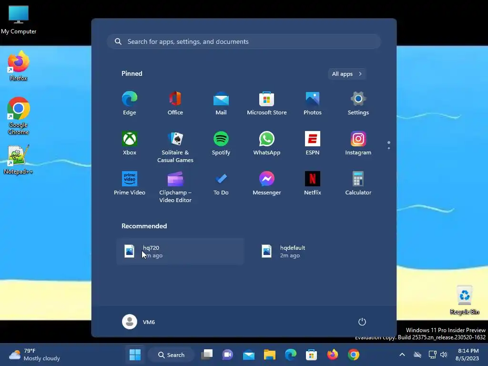Launch the pinned Office app
Image resolution: width=488 pixels, height=366 pixels.
point(175,103)
